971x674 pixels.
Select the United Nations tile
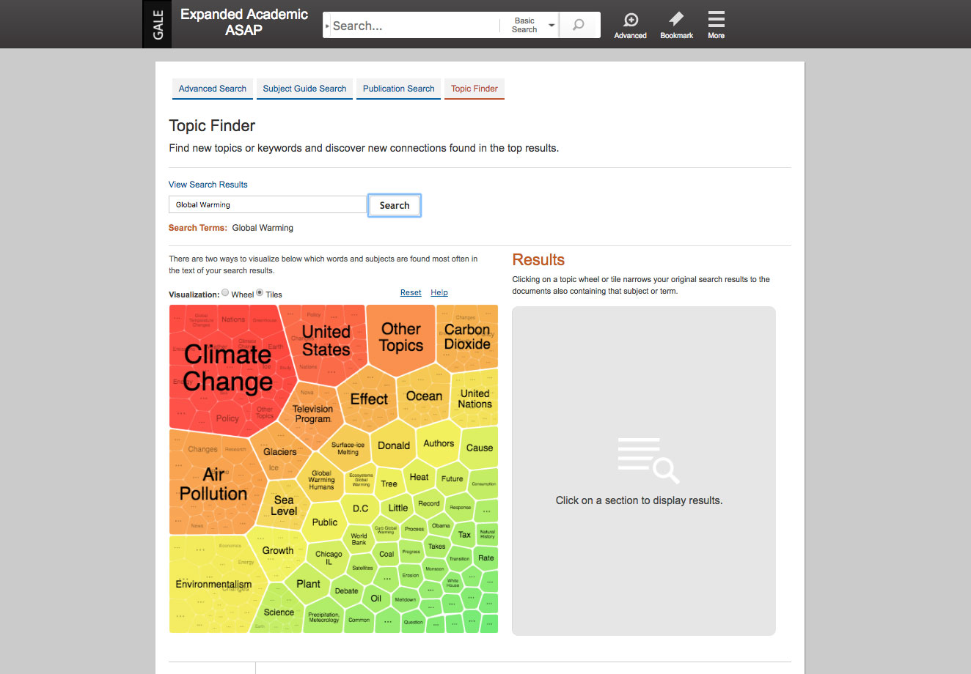(x=474, y=399)
